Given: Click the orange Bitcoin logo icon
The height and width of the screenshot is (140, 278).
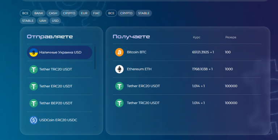Looking at the screenshot, I should (119, 52).
